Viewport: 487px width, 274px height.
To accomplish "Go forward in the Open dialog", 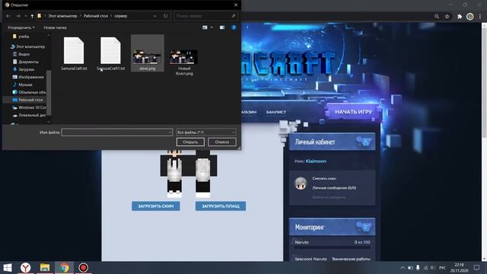I will point(18,16).
